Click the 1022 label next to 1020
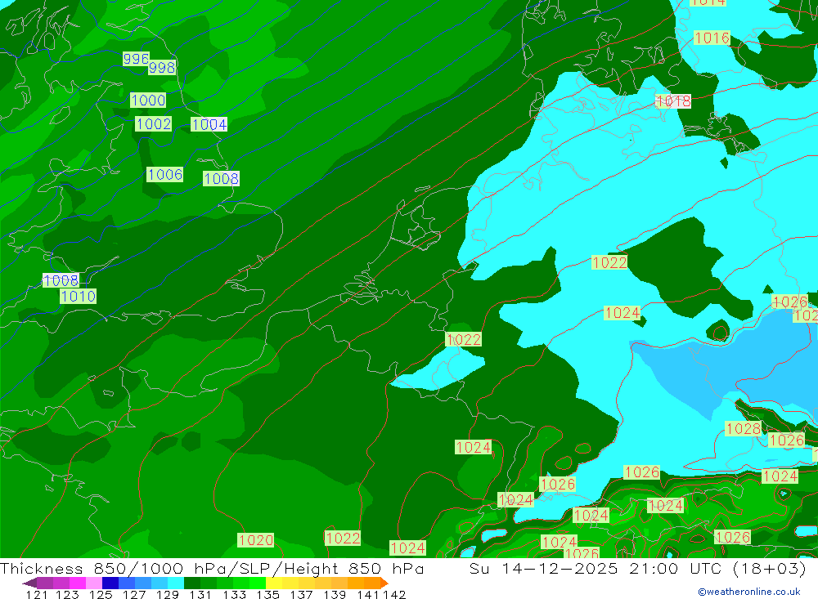This screenshot has height=599, width=818. pyautogui.click(x=343, y=538)
